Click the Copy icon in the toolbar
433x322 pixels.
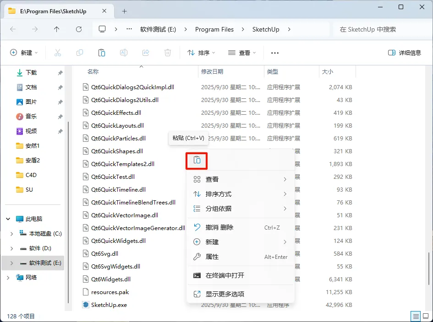click(x=80, y=53)
